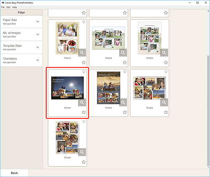Magnify the landscape overlapping photos Simple template
The height and width of the screenshot is (177, 210).
click(164, 103)
